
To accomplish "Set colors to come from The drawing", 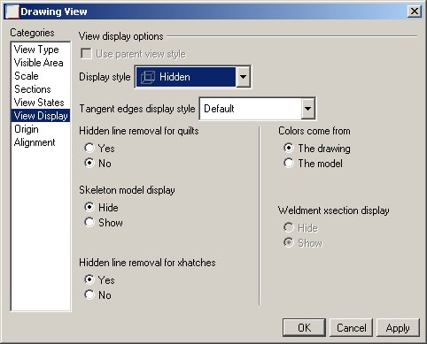I will tap(289, 148).
